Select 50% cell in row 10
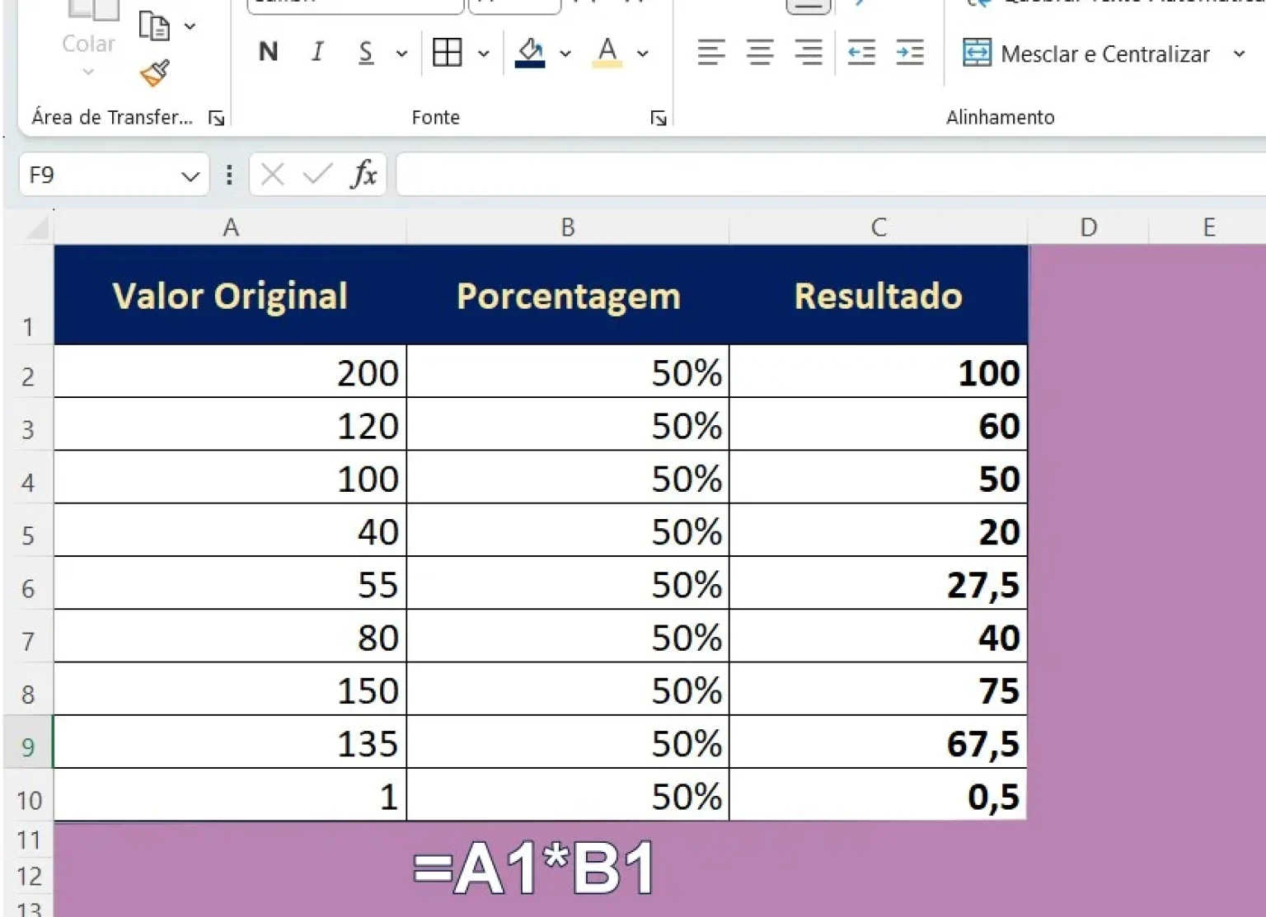The image size is (1266, 917). point(568,795)
